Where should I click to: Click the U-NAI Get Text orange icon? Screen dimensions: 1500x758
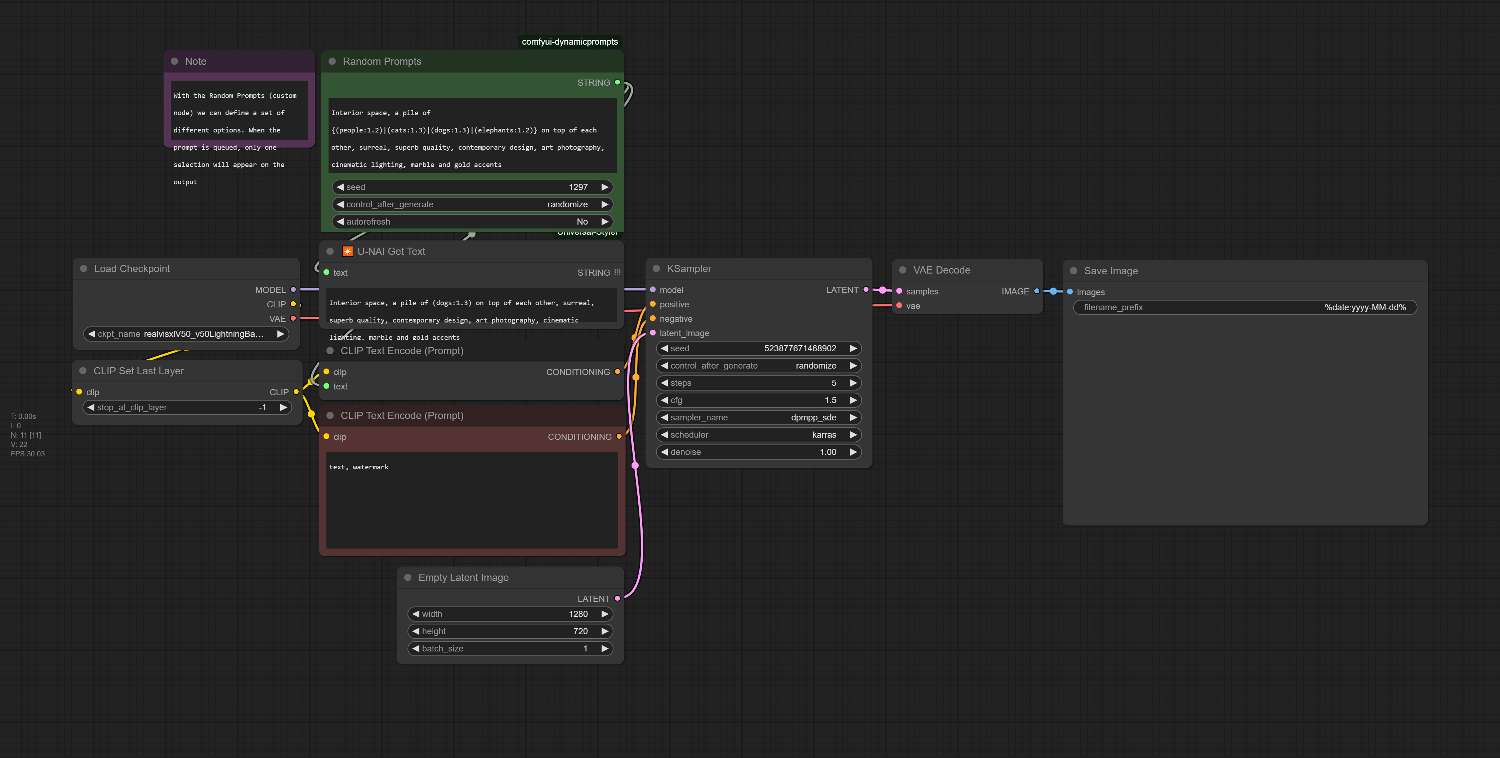[347, 251]
